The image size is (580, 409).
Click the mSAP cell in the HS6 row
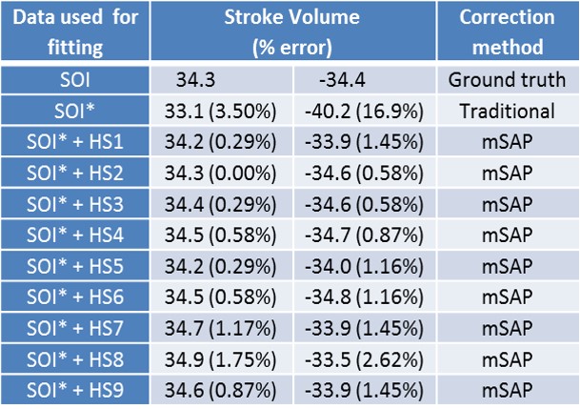click(508, 297)
